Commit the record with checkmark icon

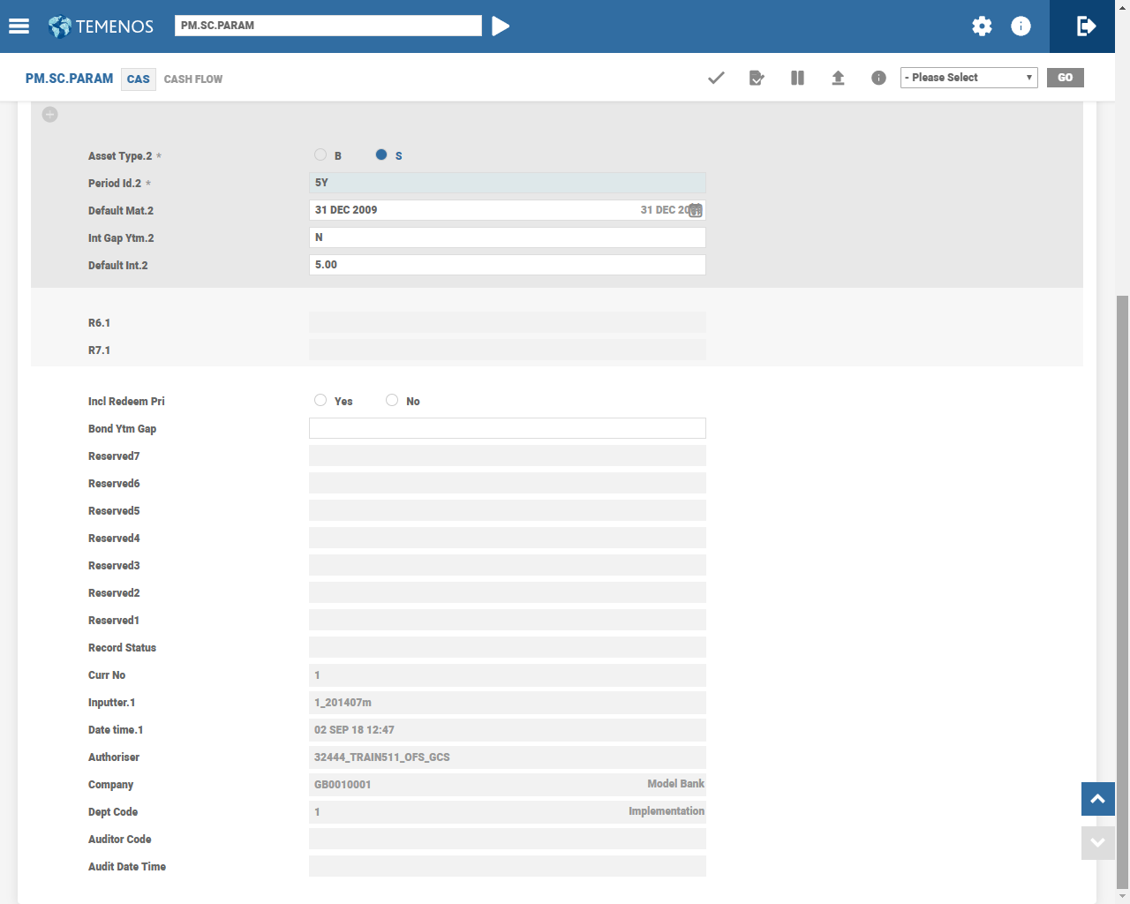click(716, 78)
